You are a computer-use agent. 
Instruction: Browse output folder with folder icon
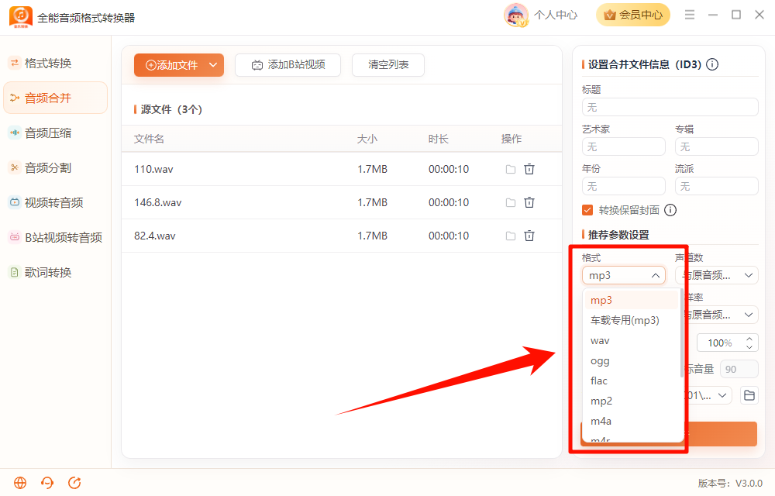749,395
